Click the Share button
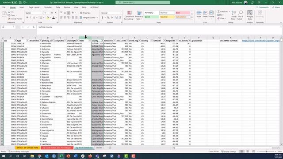 (276, 7)
